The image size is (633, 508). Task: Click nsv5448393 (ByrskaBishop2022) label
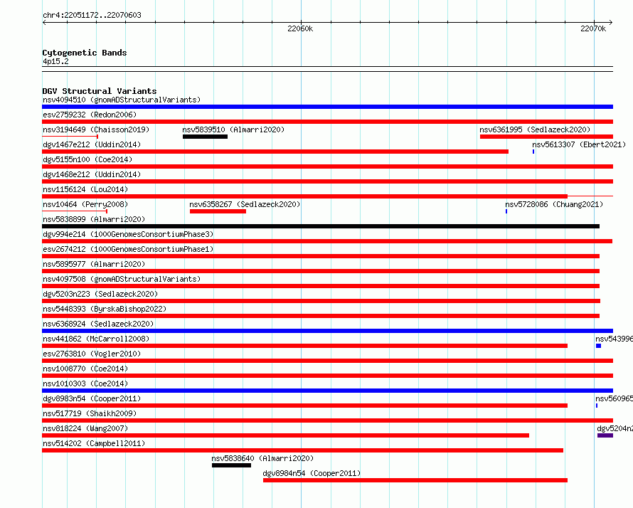[105, 309]
